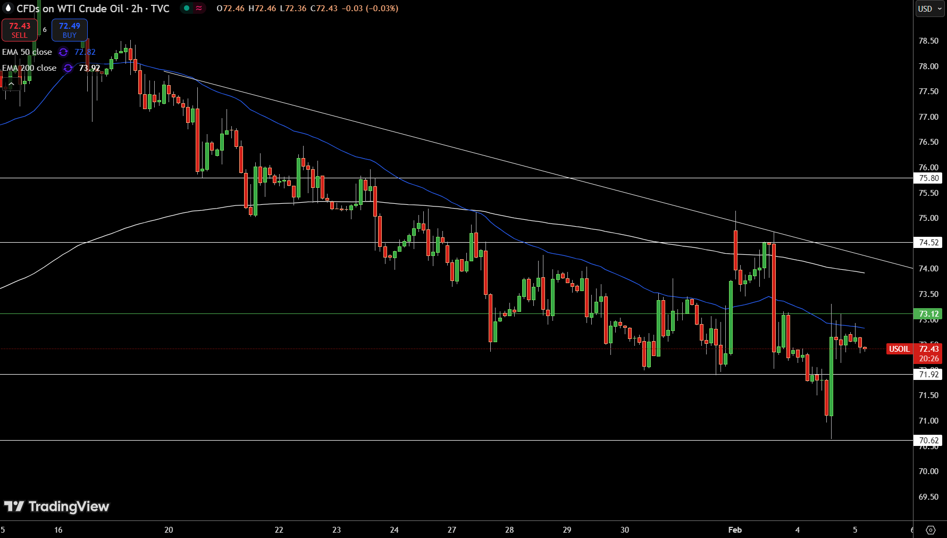947x538 pixels.
Task: Click the 78.50 price scale label
Action: 928,41
